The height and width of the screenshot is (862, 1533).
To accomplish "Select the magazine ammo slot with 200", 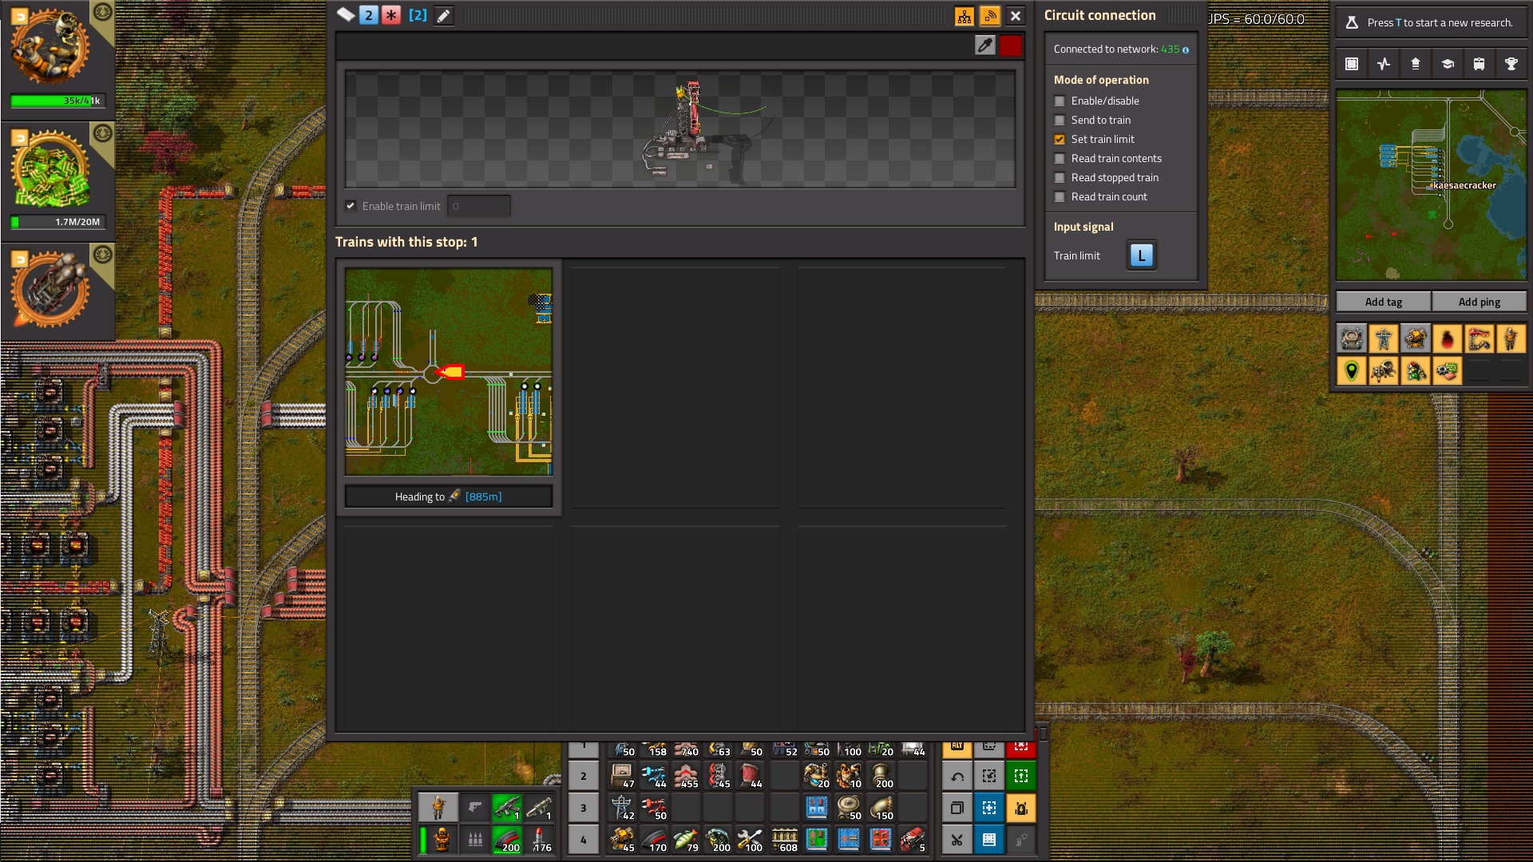I will tap(507, 840).
